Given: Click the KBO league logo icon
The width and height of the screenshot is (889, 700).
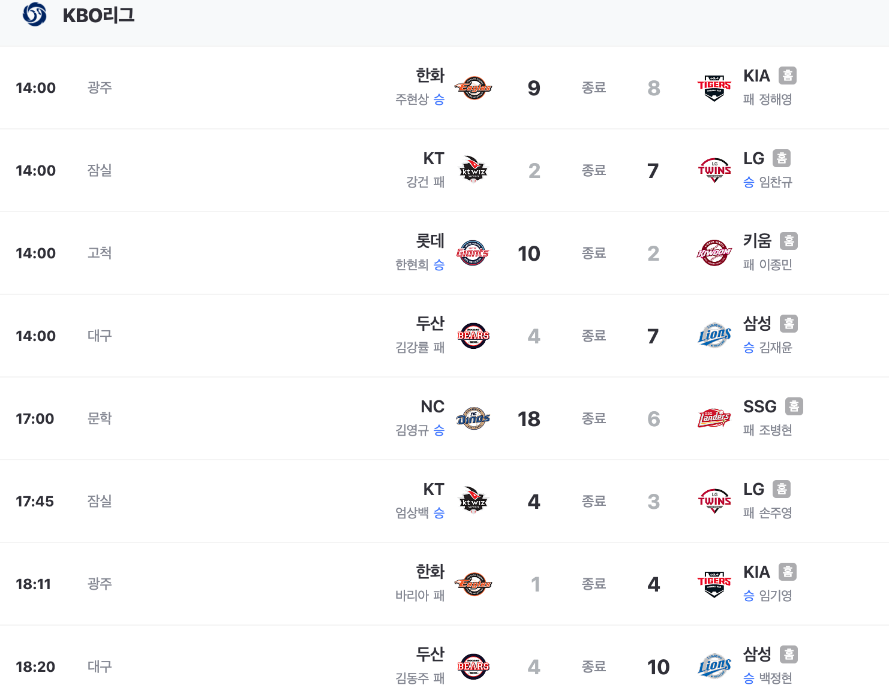Looking at the screenshot, I should click(34, 14).
